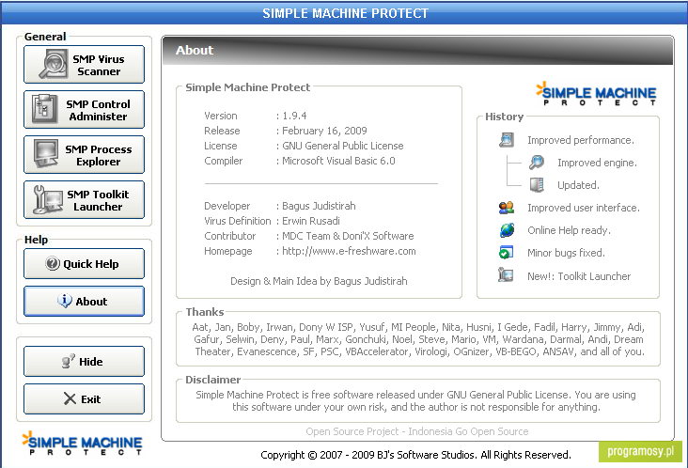Click 'Microsoft Visual Basic 6.0' compiler value
The image size is (688, 468).
pyautogui.click(x=338, y=161)
